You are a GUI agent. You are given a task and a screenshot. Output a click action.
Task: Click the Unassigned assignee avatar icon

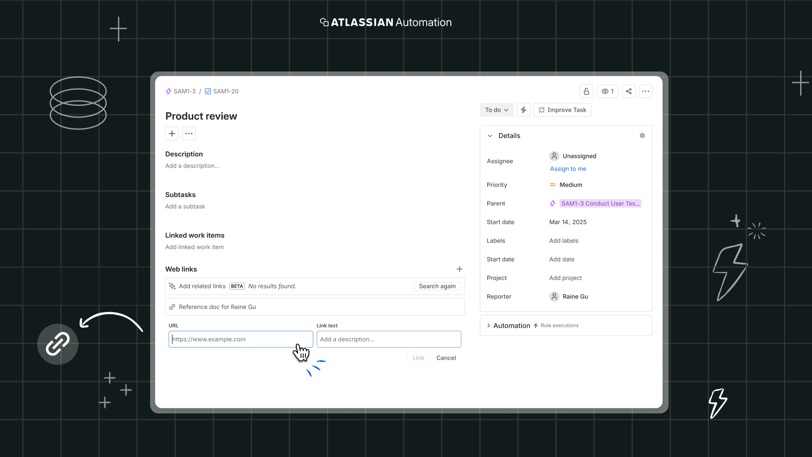[554, 156]
